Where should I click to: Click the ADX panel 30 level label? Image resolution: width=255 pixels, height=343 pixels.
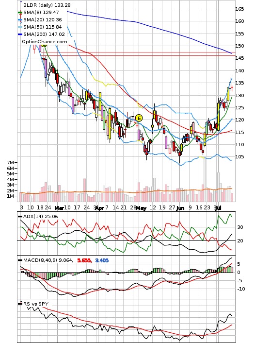click(x=240, y=227)
